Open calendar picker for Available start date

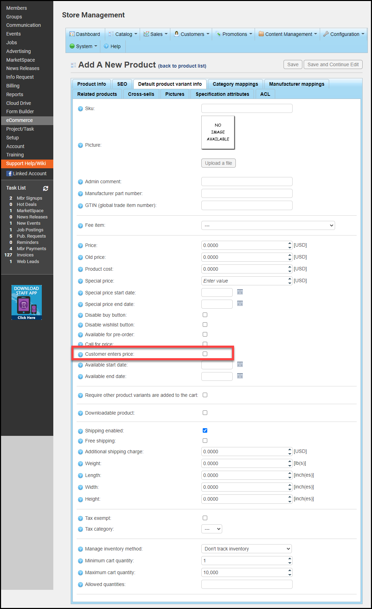coord(240,364)
